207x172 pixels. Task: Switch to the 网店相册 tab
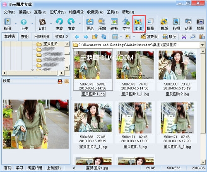click(x=42, y=36)
